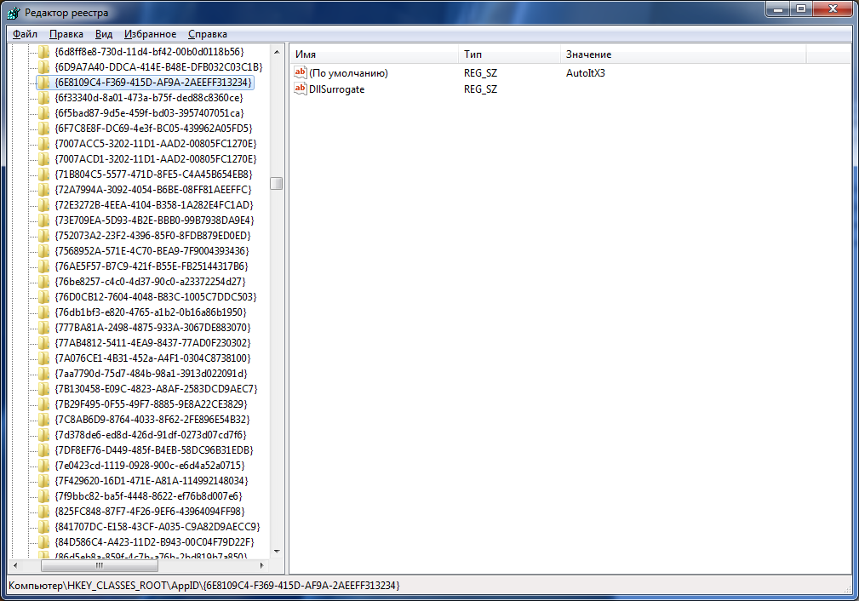859x601 pixels.
Task: Select key {84D586C4-A423-11D2-B943-00C04F79D22F}
Action: click(x=154, y=542)
